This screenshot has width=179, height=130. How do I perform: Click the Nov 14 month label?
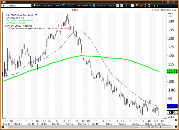pyautogui.click(x=6, y=124)
